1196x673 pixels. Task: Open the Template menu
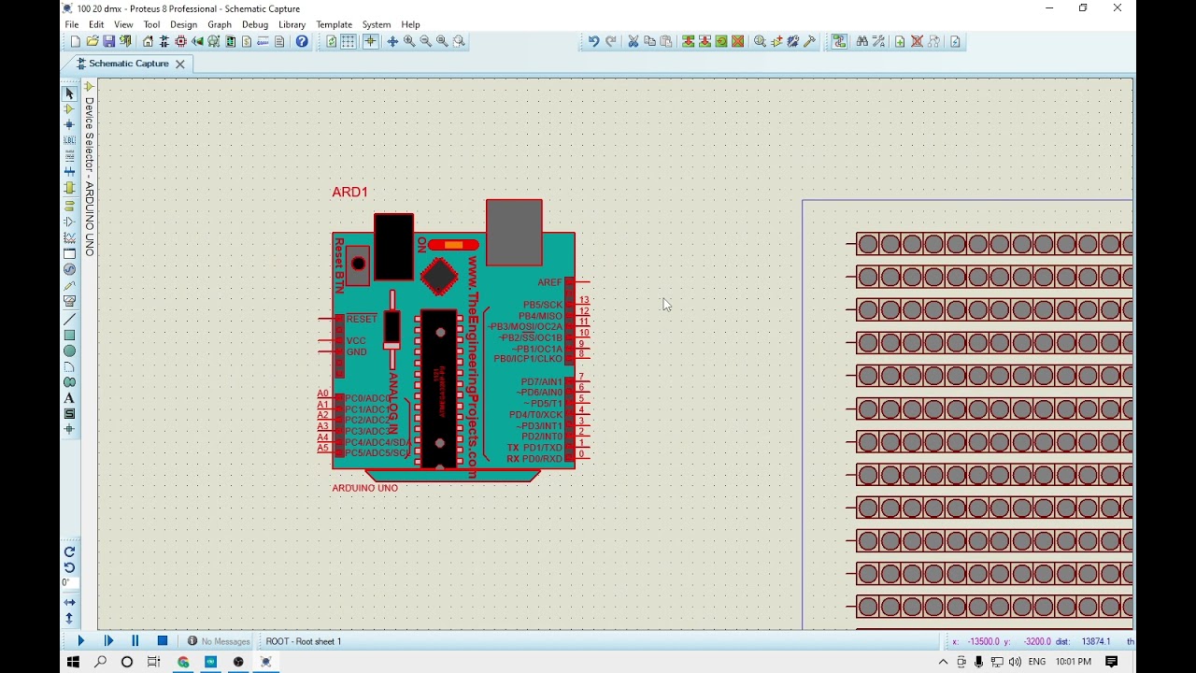335,24
